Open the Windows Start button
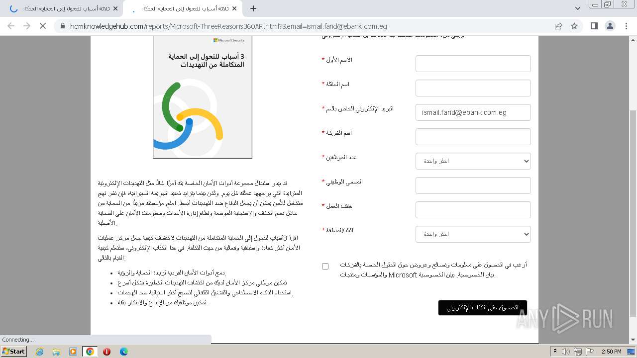 [x=13, y=351]
